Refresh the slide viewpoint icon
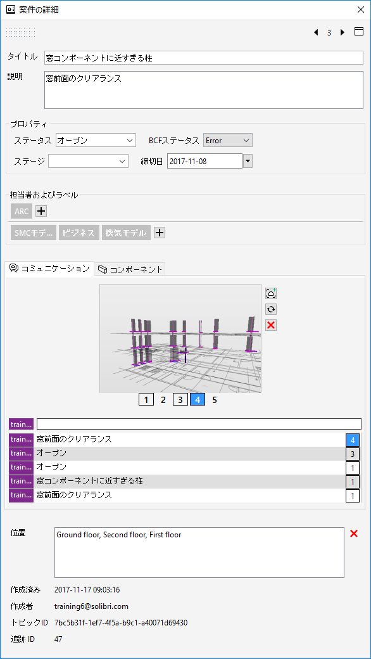The height and width of the screenshot is (659, 371). click(x=271, y=309)
